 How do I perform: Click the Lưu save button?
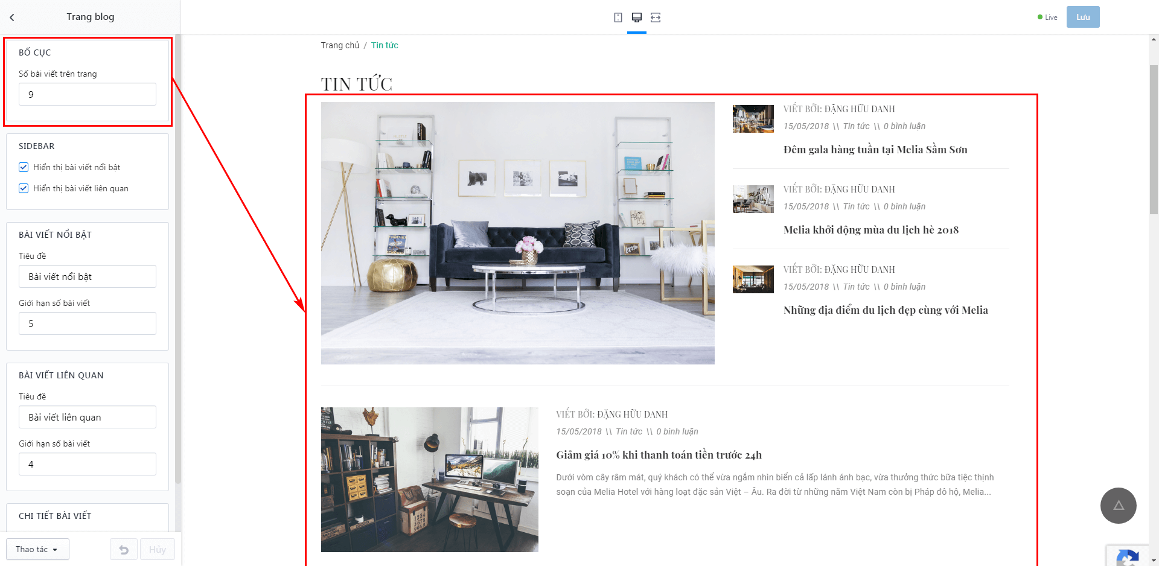(1083, 17)
